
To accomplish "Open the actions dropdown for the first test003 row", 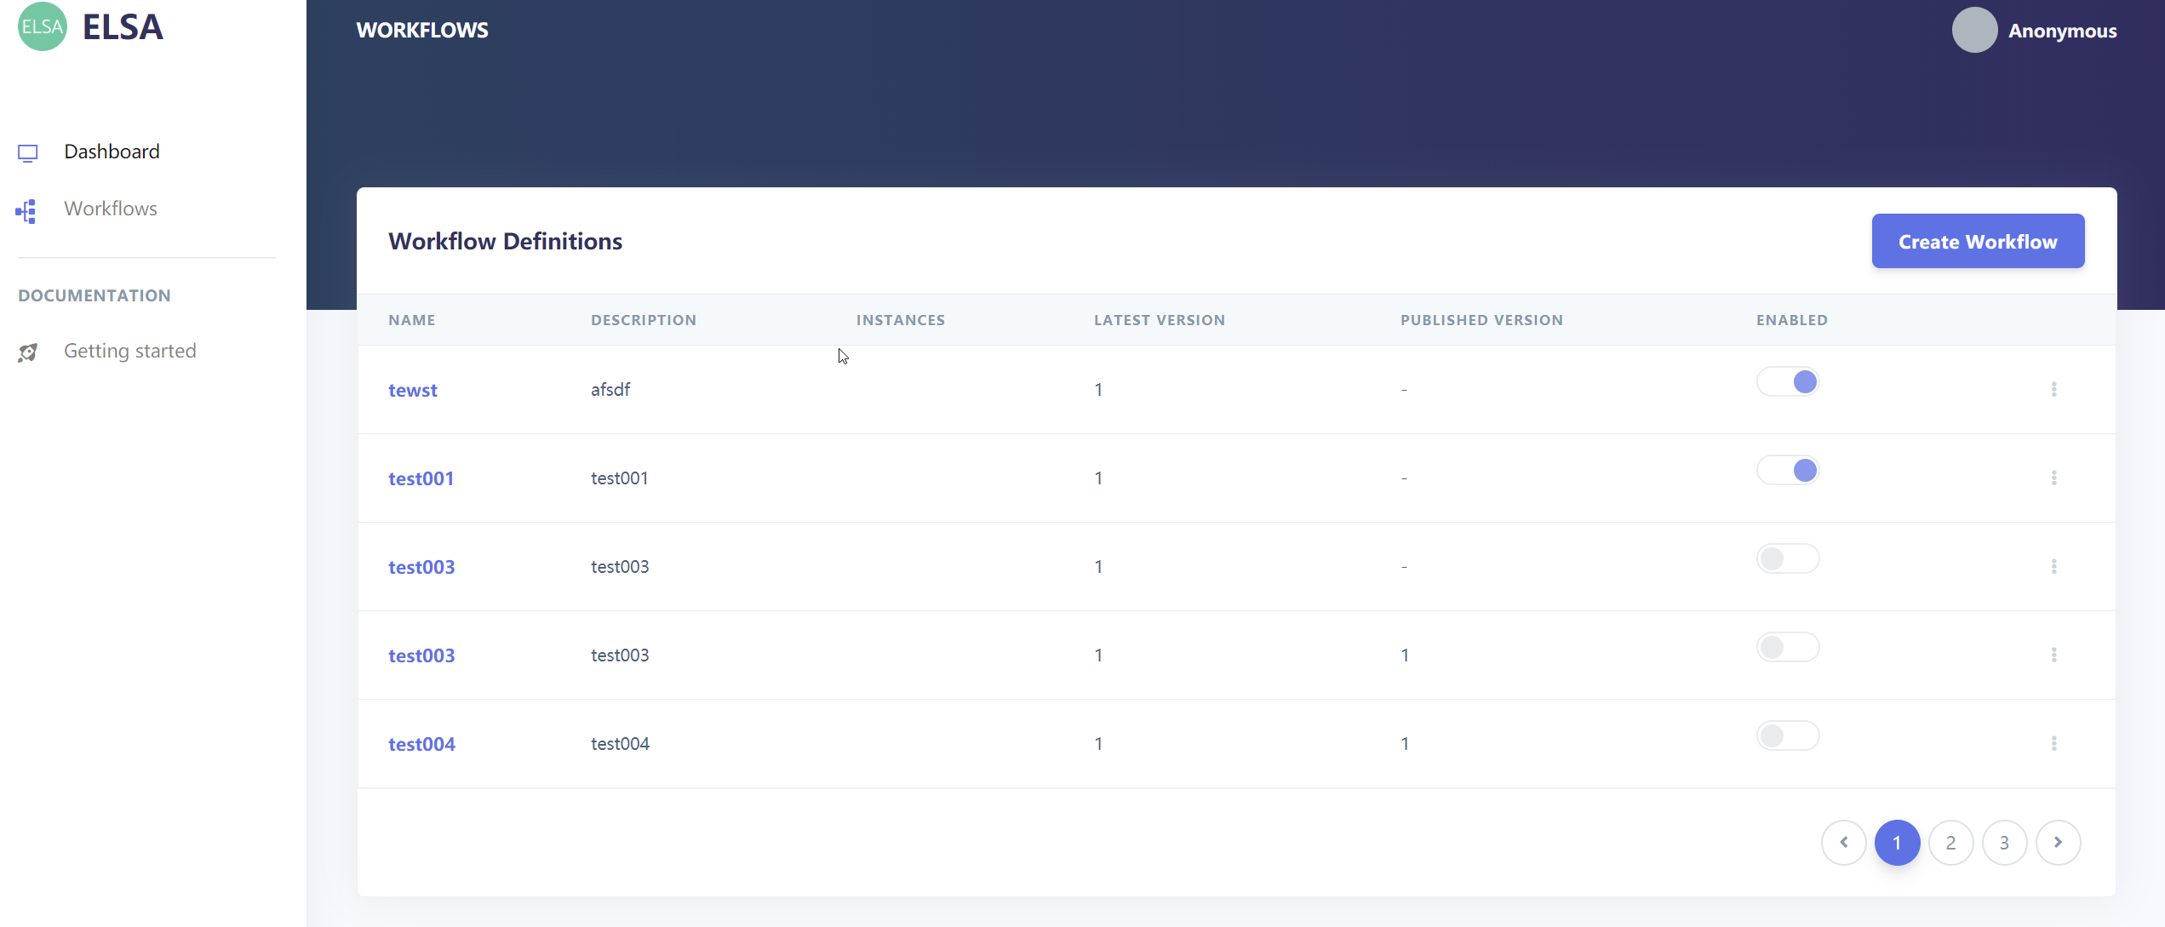I will click(2054, 565).
